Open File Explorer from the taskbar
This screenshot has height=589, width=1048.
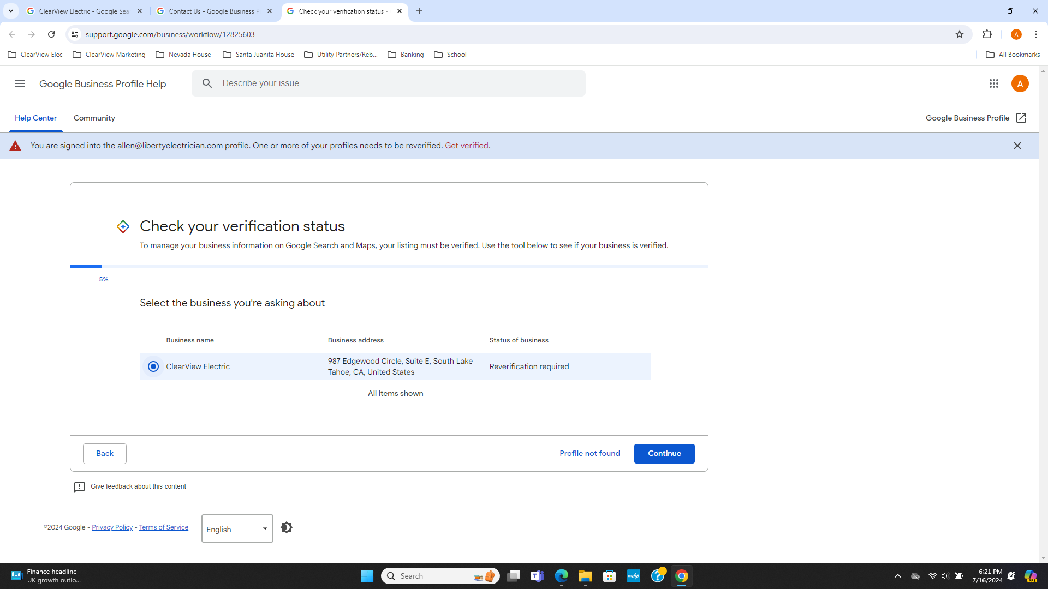pos(585,575)
